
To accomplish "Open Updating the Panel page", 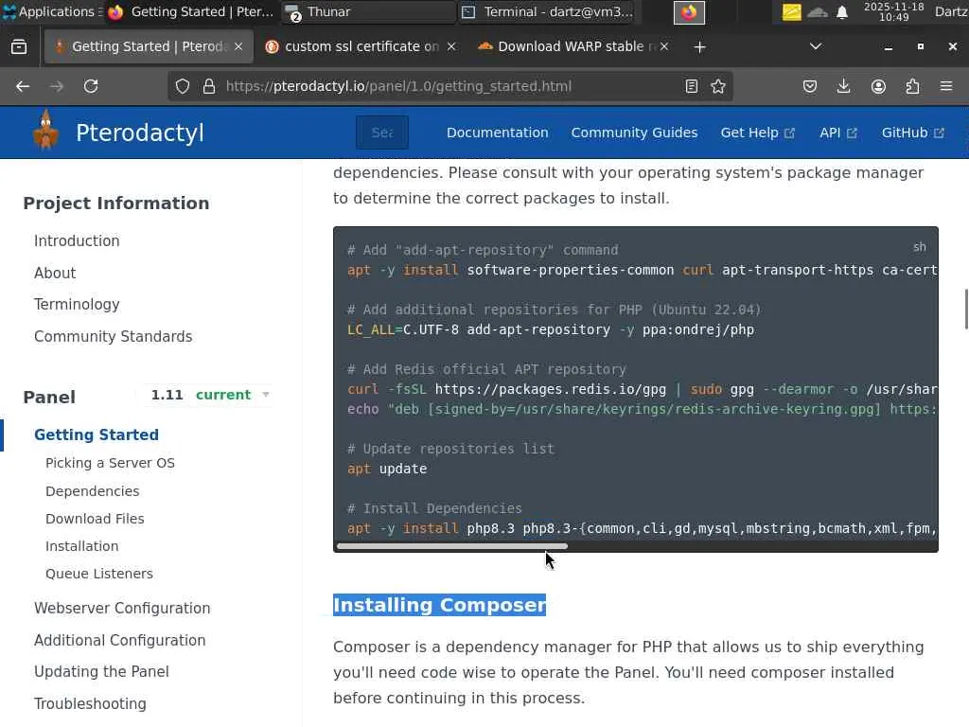I will pos(101,672).
